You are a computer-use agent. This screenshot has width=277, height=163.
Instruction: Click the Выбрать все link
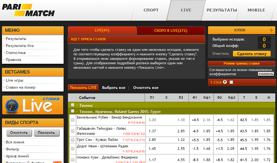point(114,88)
